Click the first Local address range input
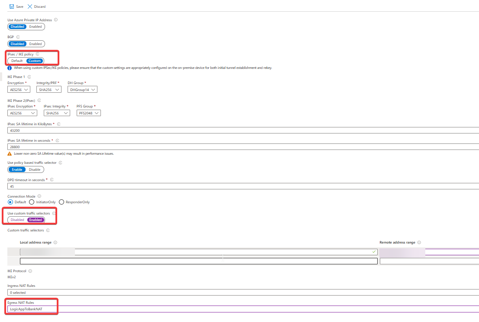 198,252
